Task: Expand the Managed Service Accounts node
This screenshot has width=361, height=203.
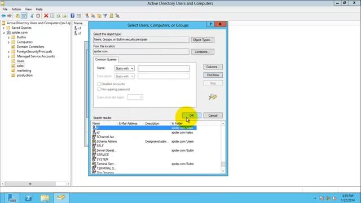Action: coord(9,56)
